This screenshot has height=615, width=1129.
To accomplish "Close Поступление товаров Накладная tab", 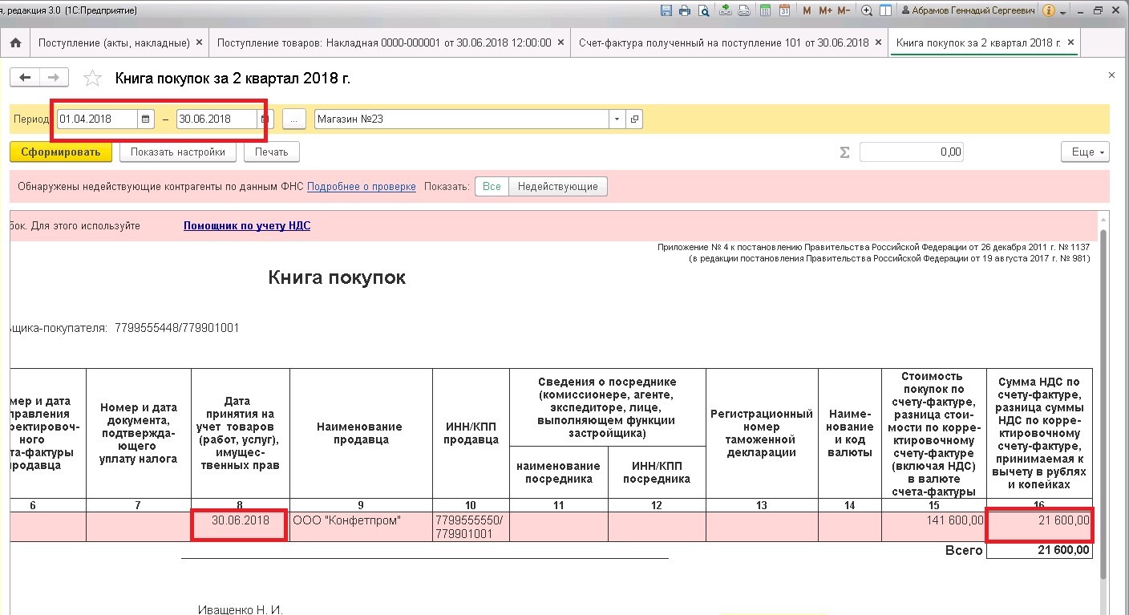I will point(560,42).
